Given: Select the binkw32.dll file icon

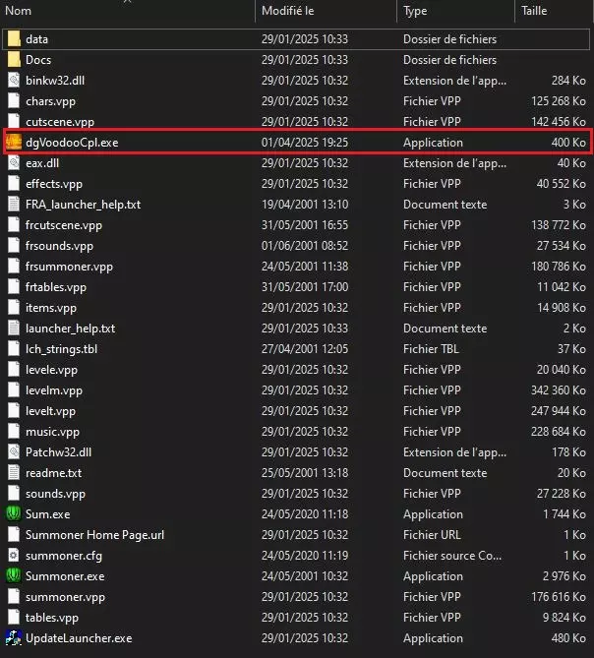Looking at the screenshot, I should tap(14, 80).
